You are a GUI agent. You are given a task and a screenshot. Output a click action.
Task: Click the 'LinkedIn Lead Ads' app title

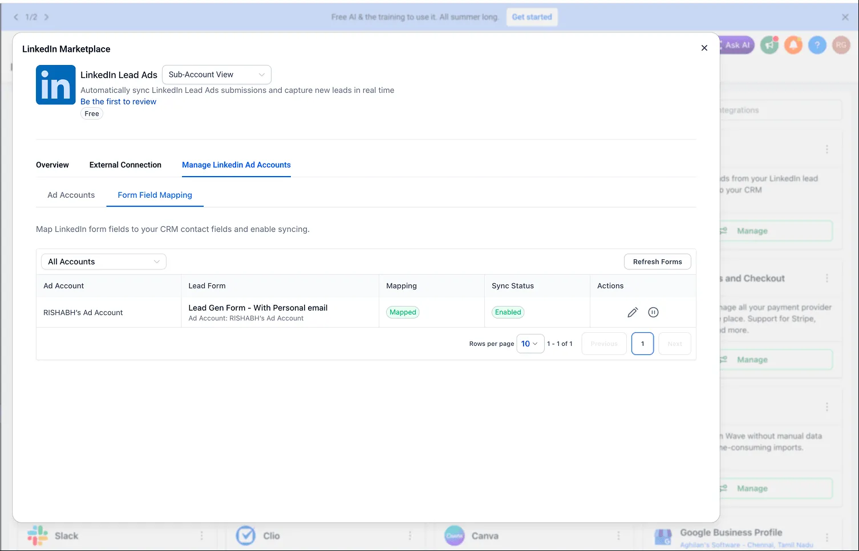point(119,75)
